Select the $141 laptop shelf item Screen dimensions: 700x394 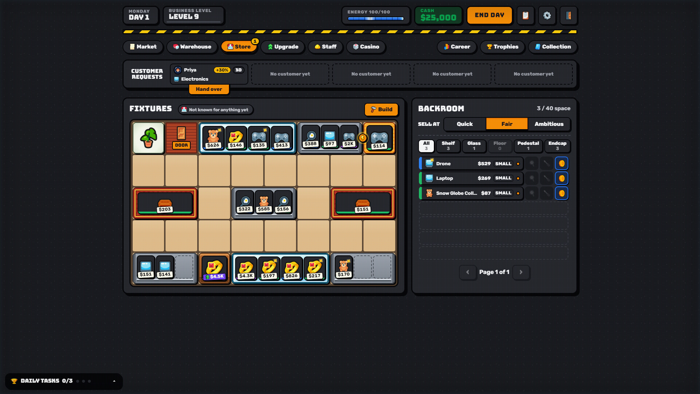pyautogui.click(x=165, y=268)
